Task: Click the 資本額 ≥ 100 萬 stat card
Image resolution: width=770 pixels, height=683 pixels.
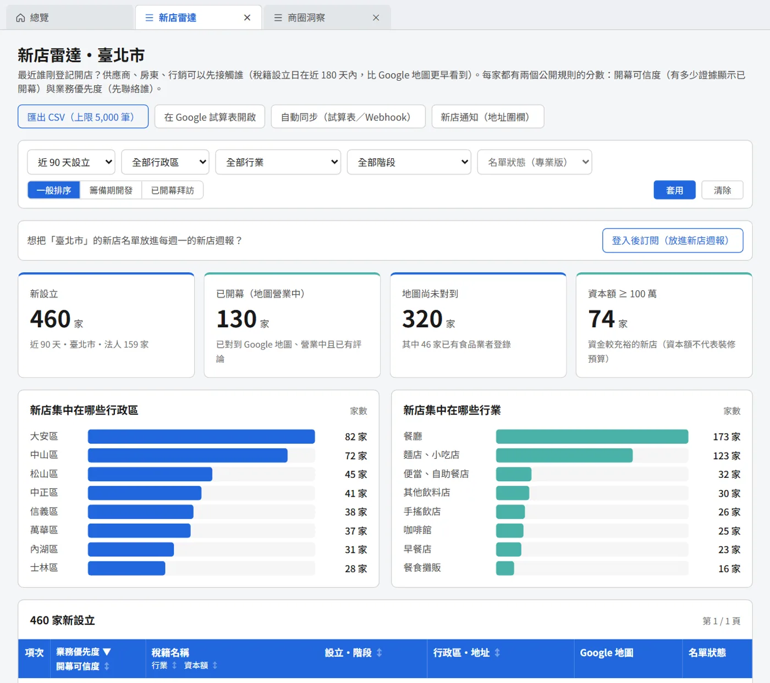Action: point(664,325)
